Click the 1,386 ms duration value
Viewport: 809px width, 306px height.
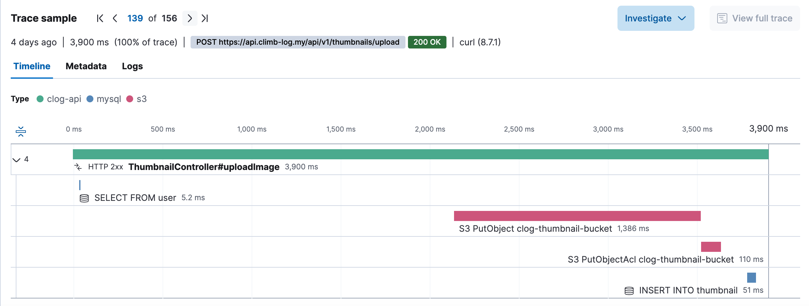click(633, 229)
